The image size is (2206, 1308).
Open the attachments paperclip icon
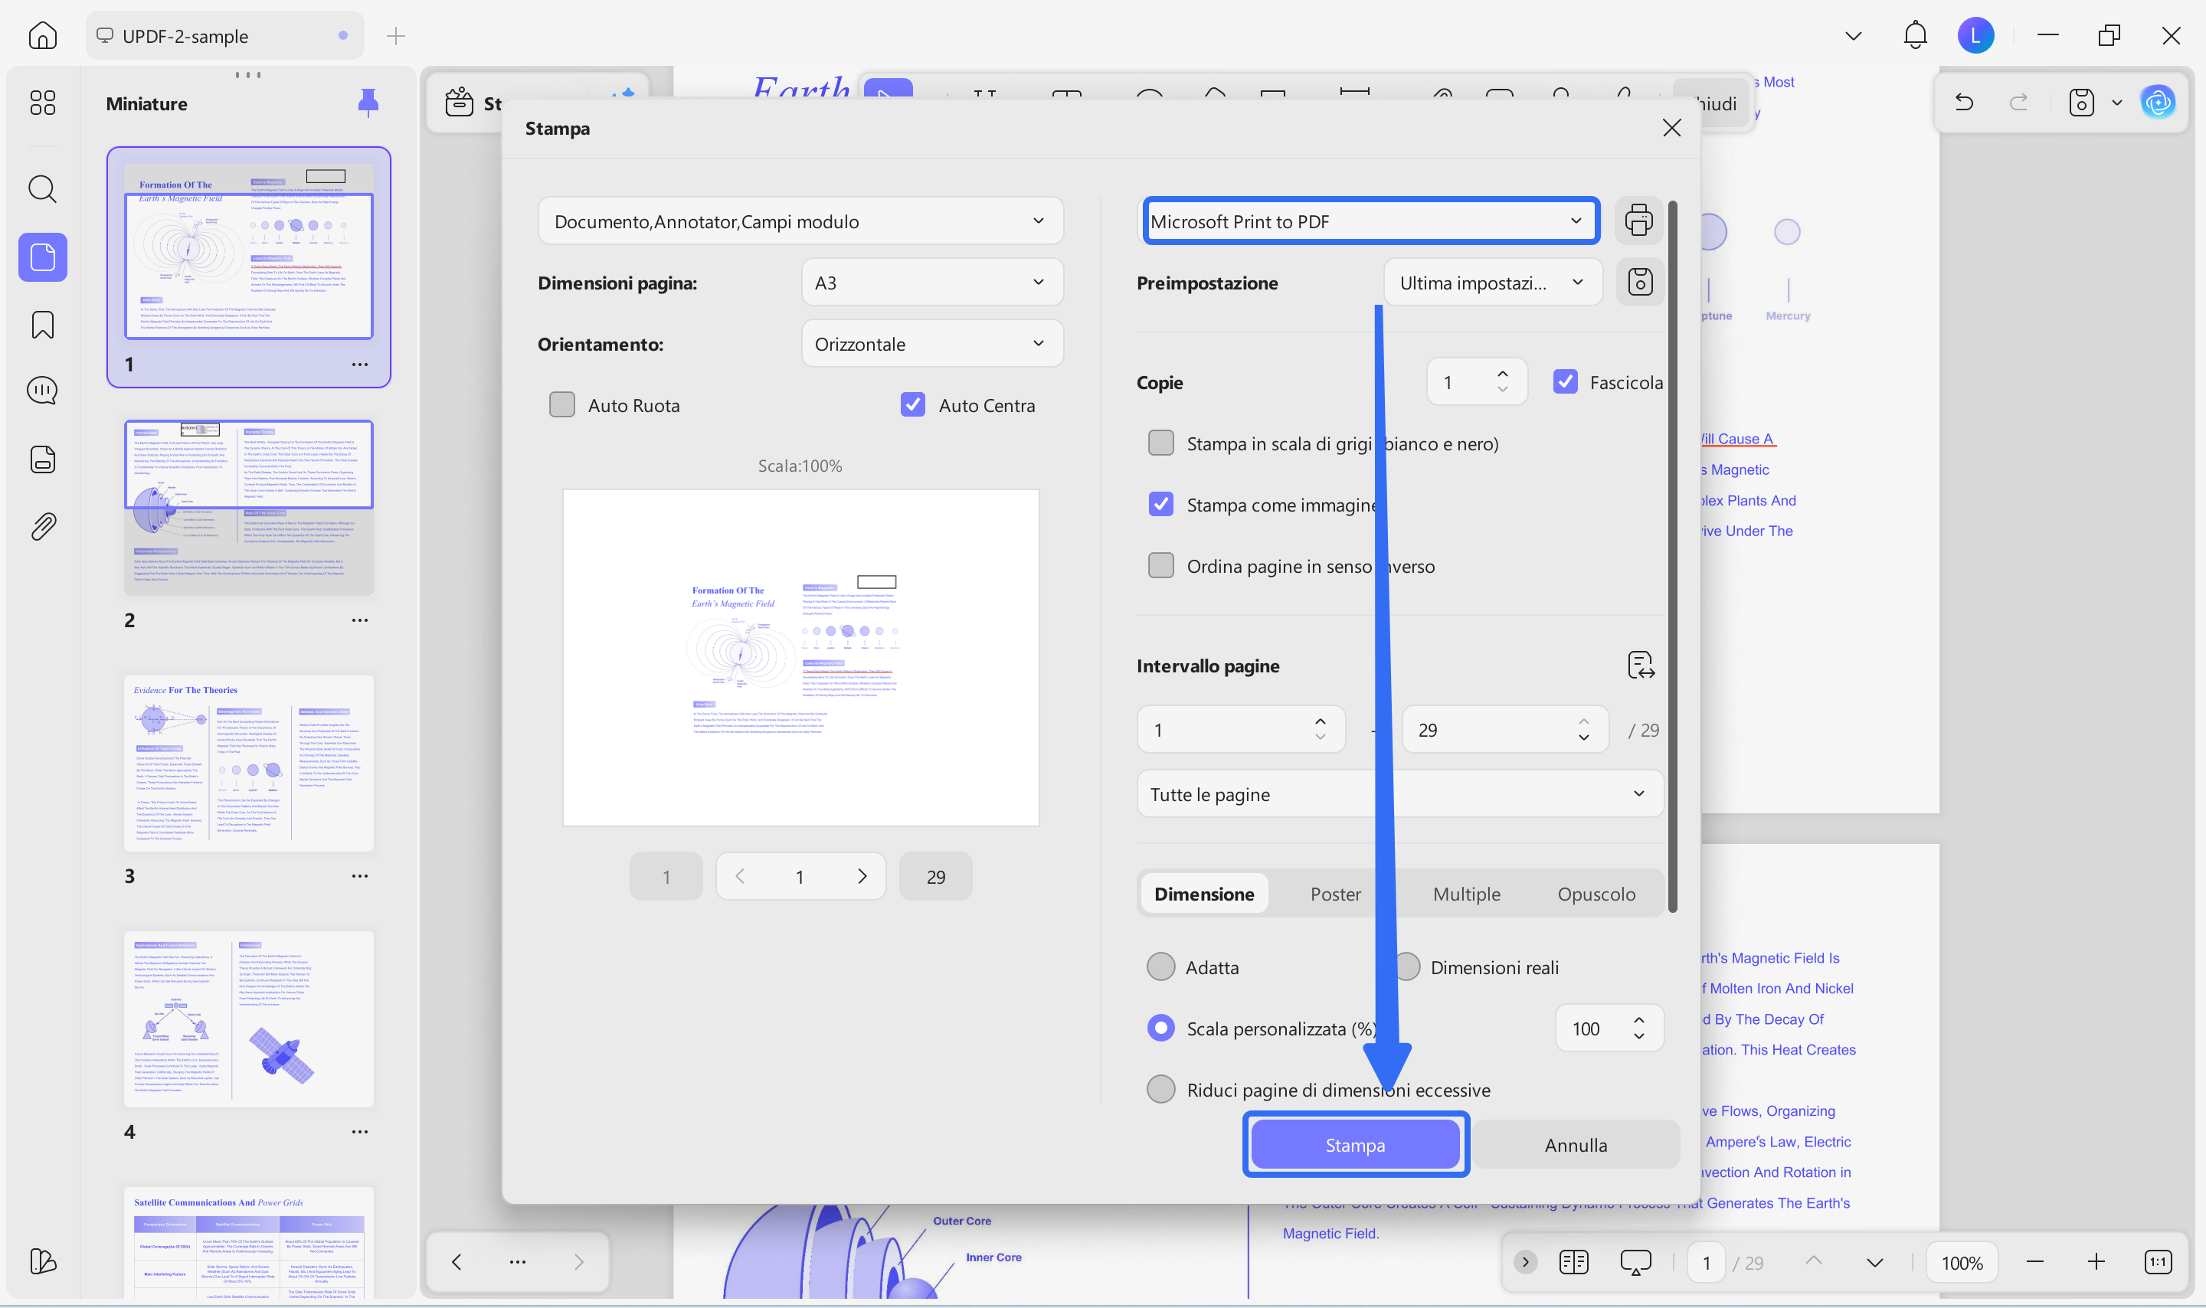(x=42, y=527)
